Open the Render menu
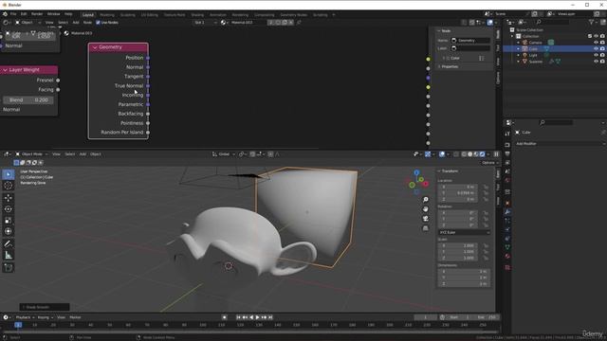Viewport: 607px width, 341px height. tap(37, 14)
